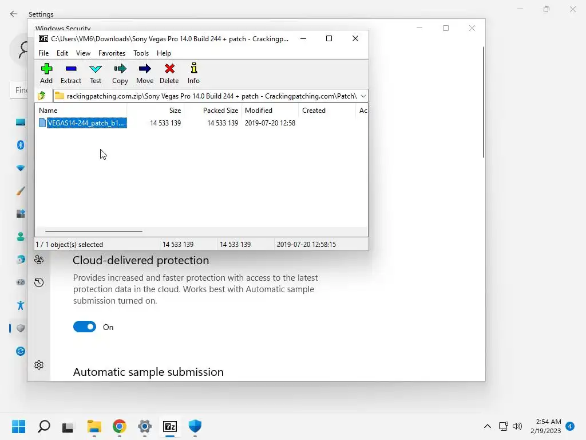Open the Tools menu
Screen dimensions: 586x440
[x=141, y=53]
